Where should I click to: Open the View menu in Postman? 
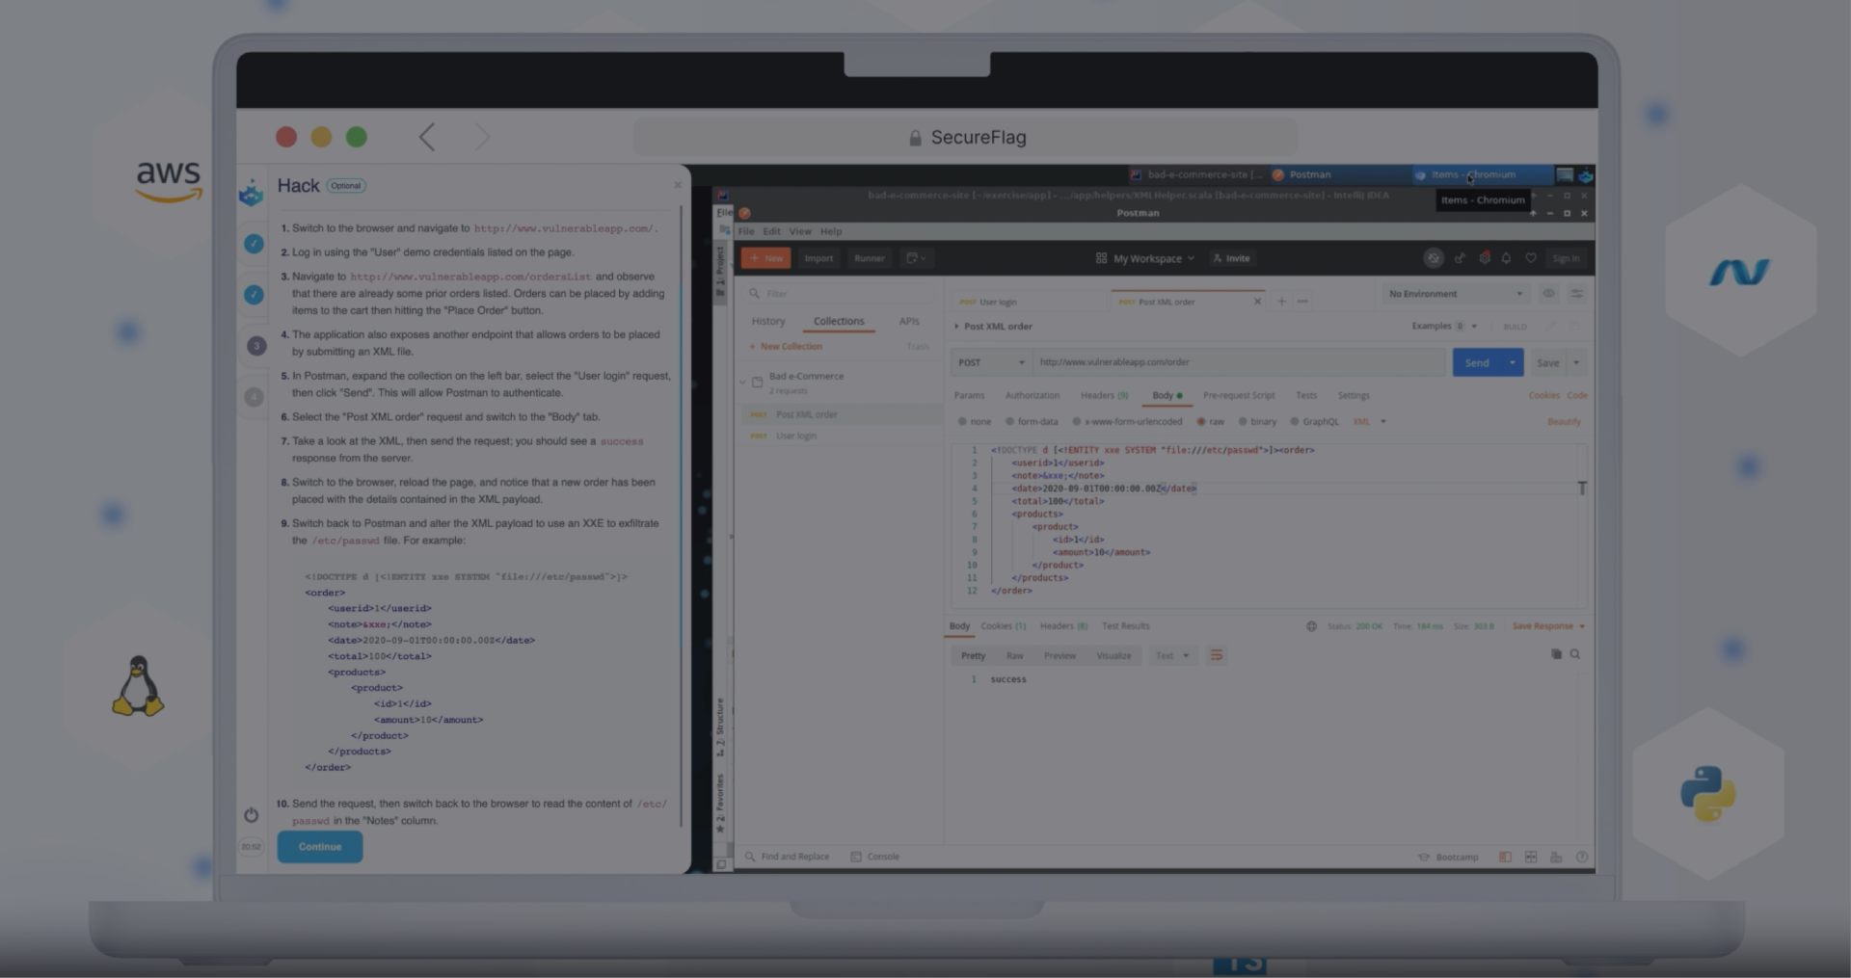point(800,231)
